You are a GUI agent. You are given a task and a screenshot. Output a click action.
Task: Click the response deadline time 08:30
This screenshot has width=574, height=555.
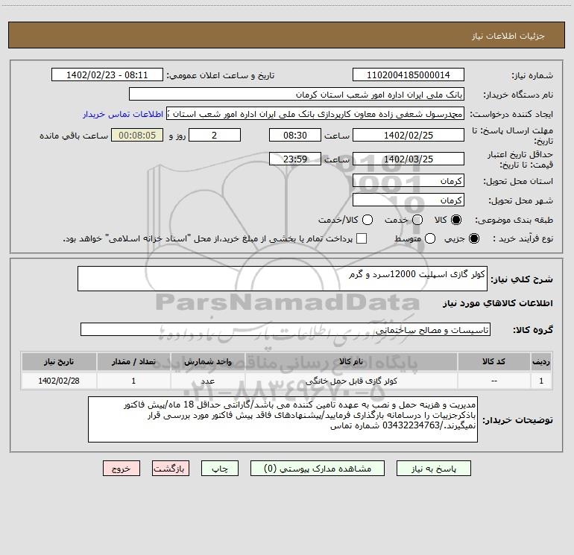(295, 135)
